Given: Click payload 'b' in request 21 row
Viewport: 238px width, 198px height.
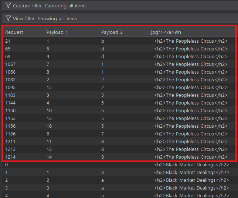Looking at the screenshot, I should point(103,41).
